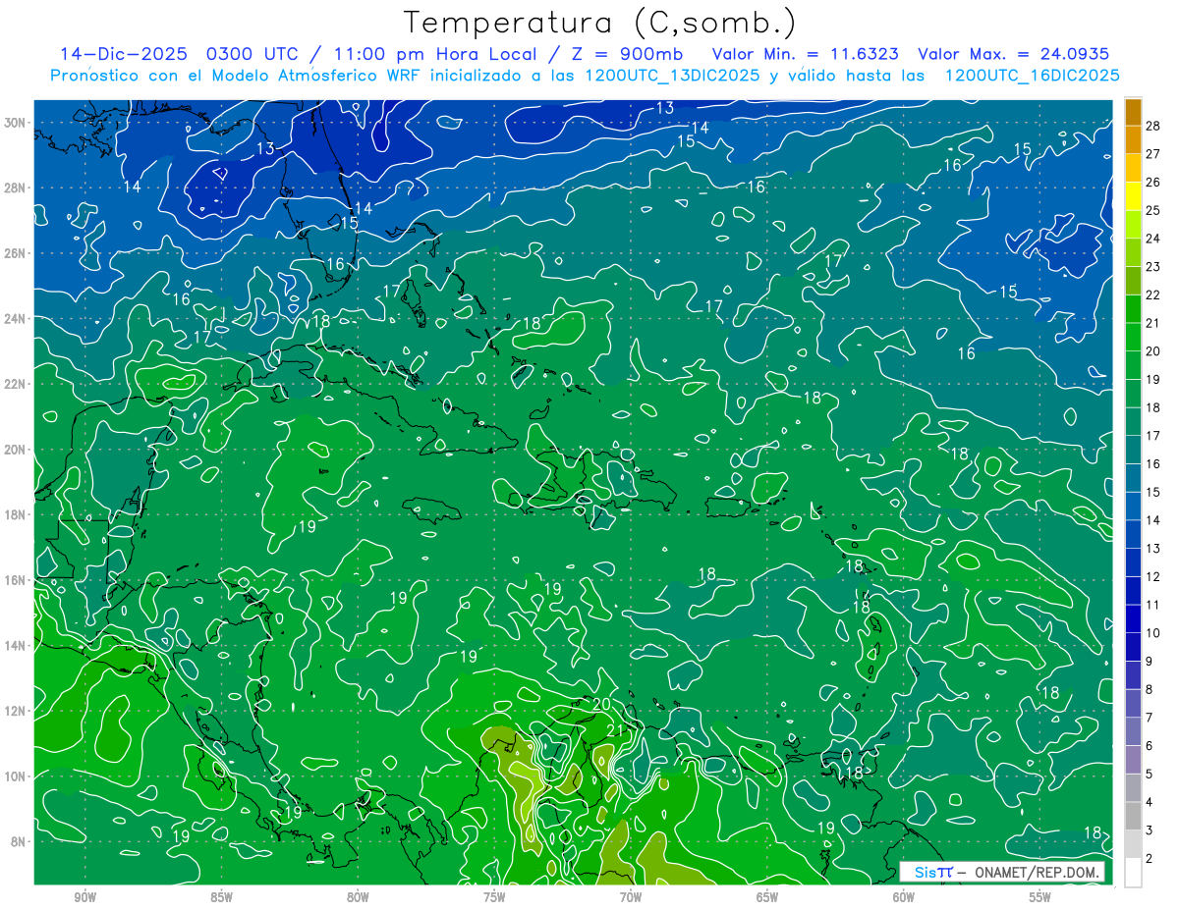Click the 22N latitude axis label
Viewport: 1179px width, 910px height.
click(x=17, y=384)
